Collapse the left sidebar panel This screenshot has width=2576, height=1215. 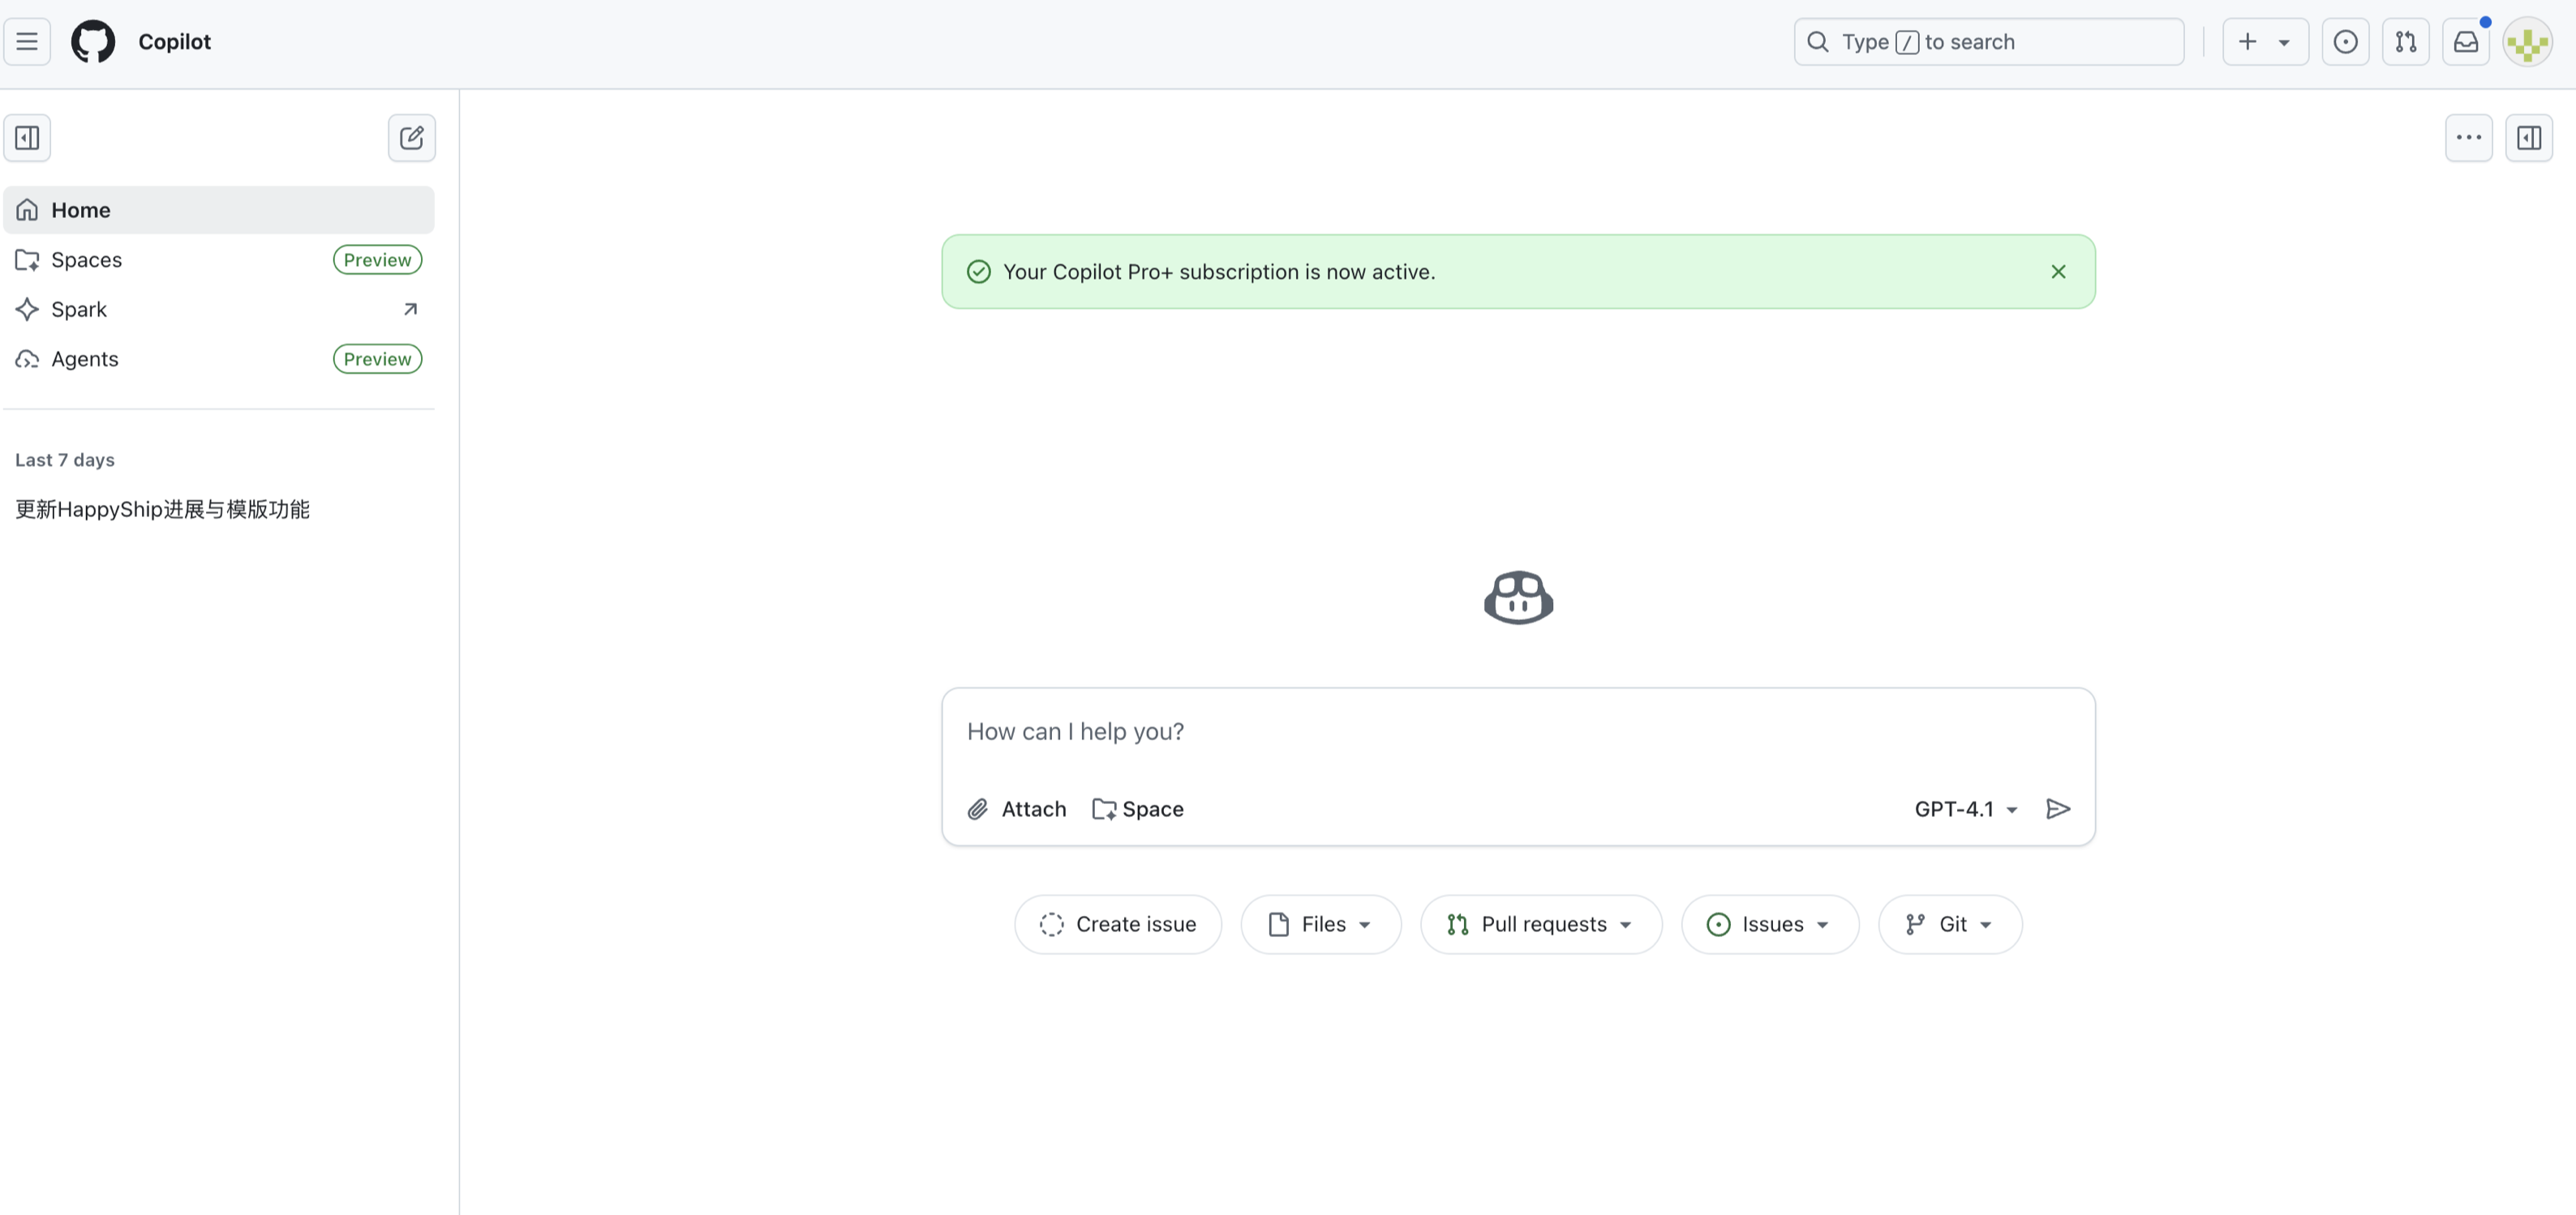[x=27, y=138]
